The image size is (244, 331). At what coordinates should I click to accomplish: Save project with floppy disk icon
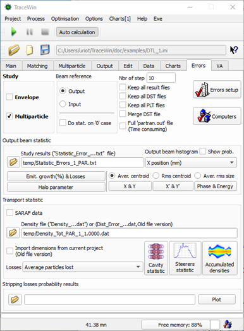tap(45, 50)
